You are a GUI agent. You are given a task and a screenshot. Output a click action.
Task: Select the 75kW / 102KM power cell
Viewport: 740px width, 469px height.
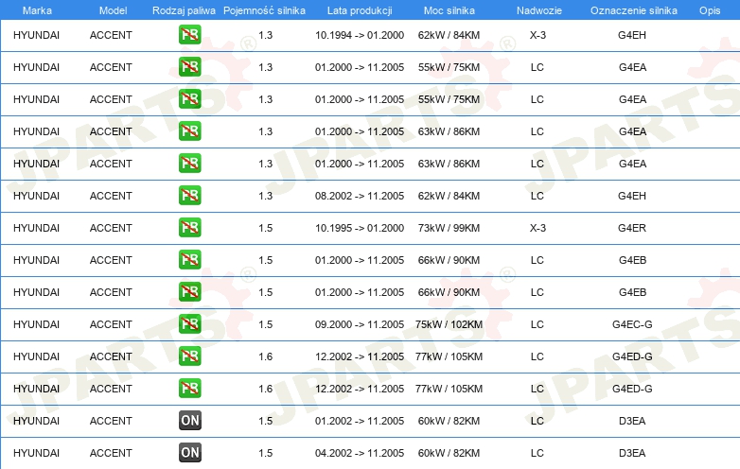click(449, 324)
